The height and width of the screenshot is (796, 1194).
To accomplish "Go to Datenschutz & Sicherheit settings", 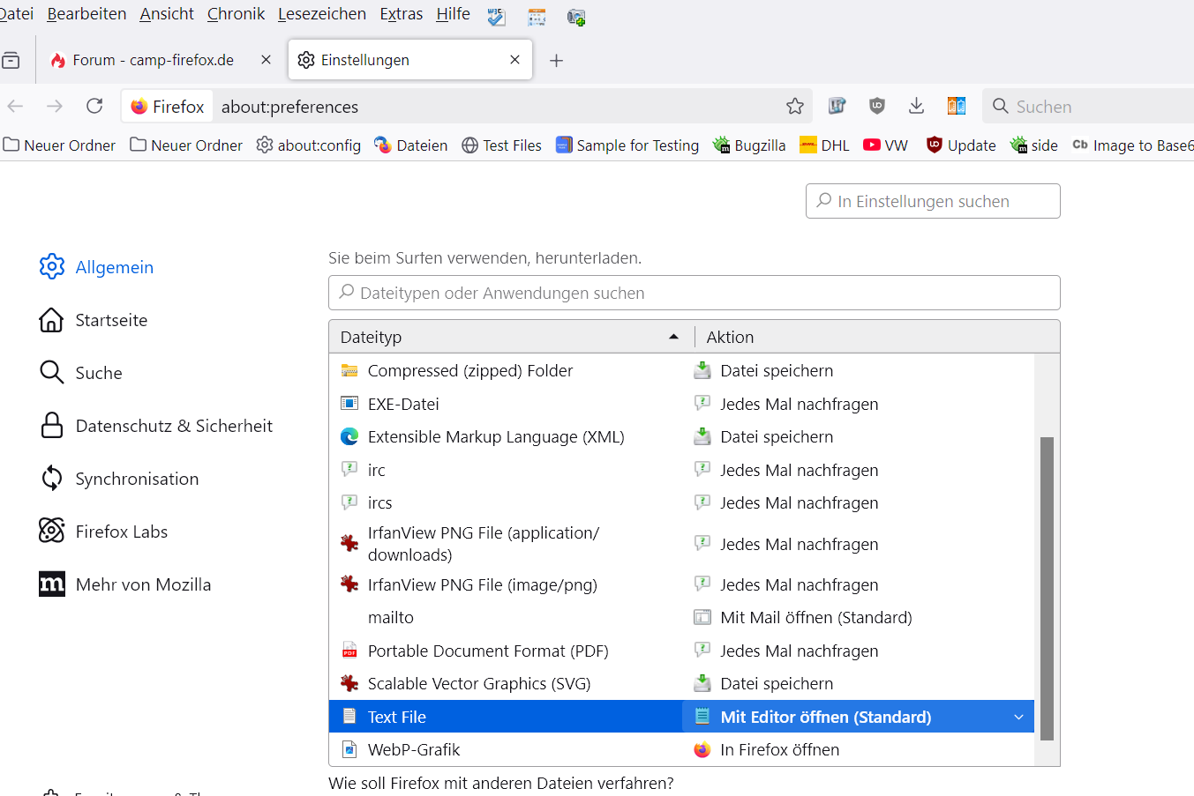I will click(174, 426).
